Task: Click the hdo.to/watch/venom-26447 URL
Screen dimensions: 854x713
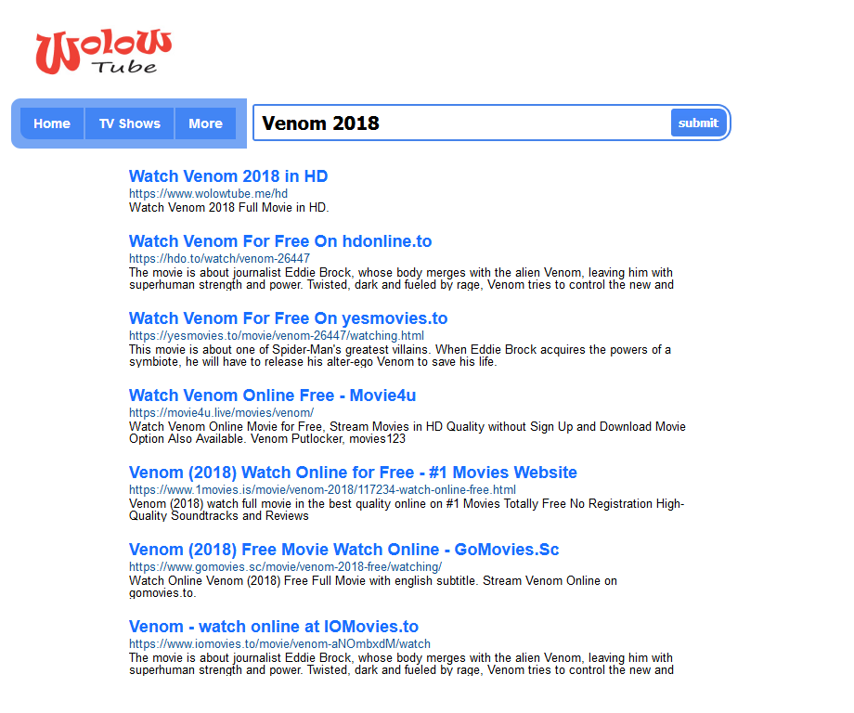Action: (x=219, y=259)
